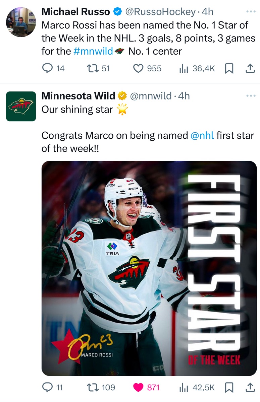Open more options for Michael Russo's tweet

tap(251, 11)
